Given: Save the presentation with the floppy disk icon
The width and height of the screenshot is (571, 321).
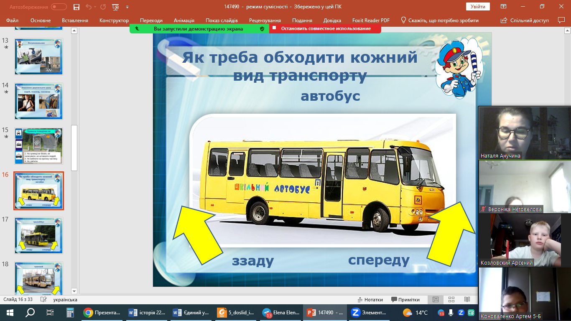Looking at the screenshot, I should pyautogui.click(x=76, y=7).
